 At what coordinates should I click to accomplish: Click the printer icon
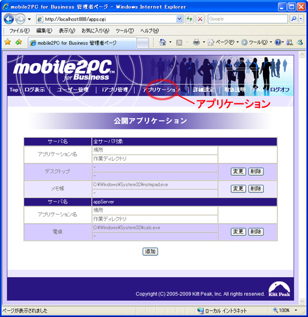point(196,42)
